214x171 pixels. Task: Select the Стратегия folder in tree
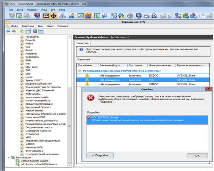click(32, 134)
